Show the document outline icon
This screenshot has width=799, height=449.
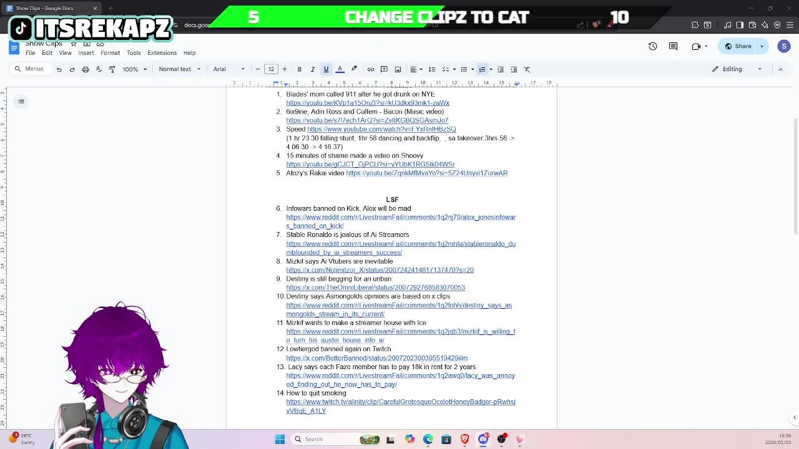21,102
